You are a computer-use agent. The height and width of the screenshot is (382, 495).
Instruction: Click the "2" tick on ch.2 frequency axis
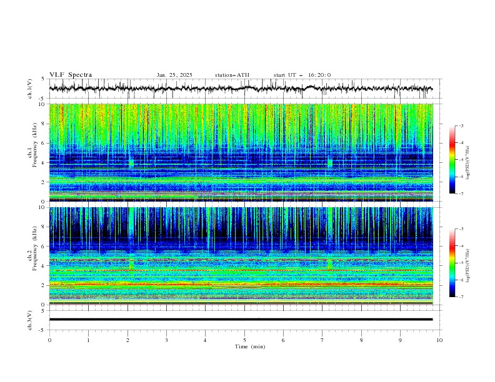point(44,285)
